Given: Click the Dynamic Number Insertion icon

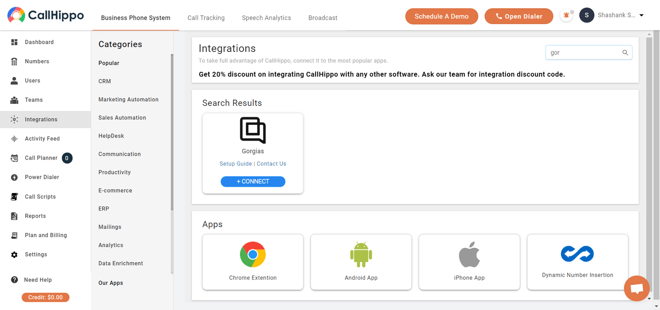Looking at the screenshot, I should [577, 254].
